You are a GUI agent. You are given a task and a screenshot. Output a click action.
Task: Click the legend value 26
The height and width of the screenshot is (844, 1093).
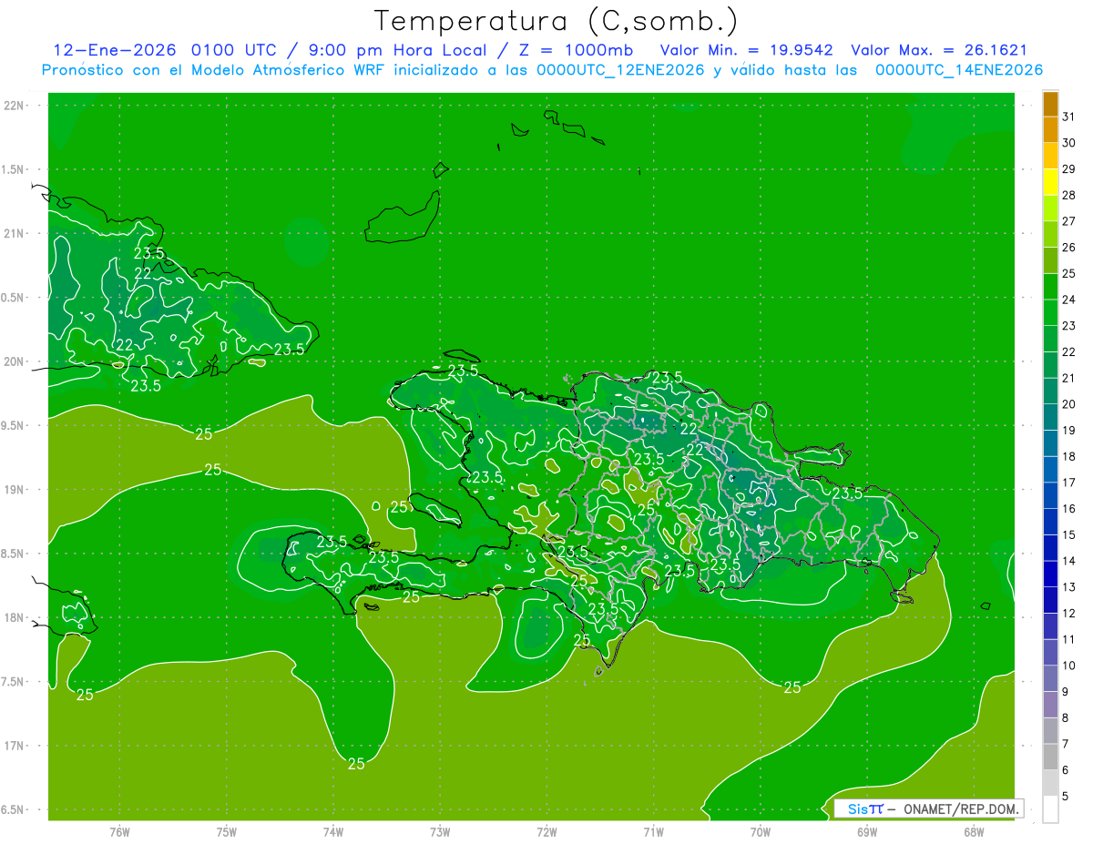click(1069, 248)
